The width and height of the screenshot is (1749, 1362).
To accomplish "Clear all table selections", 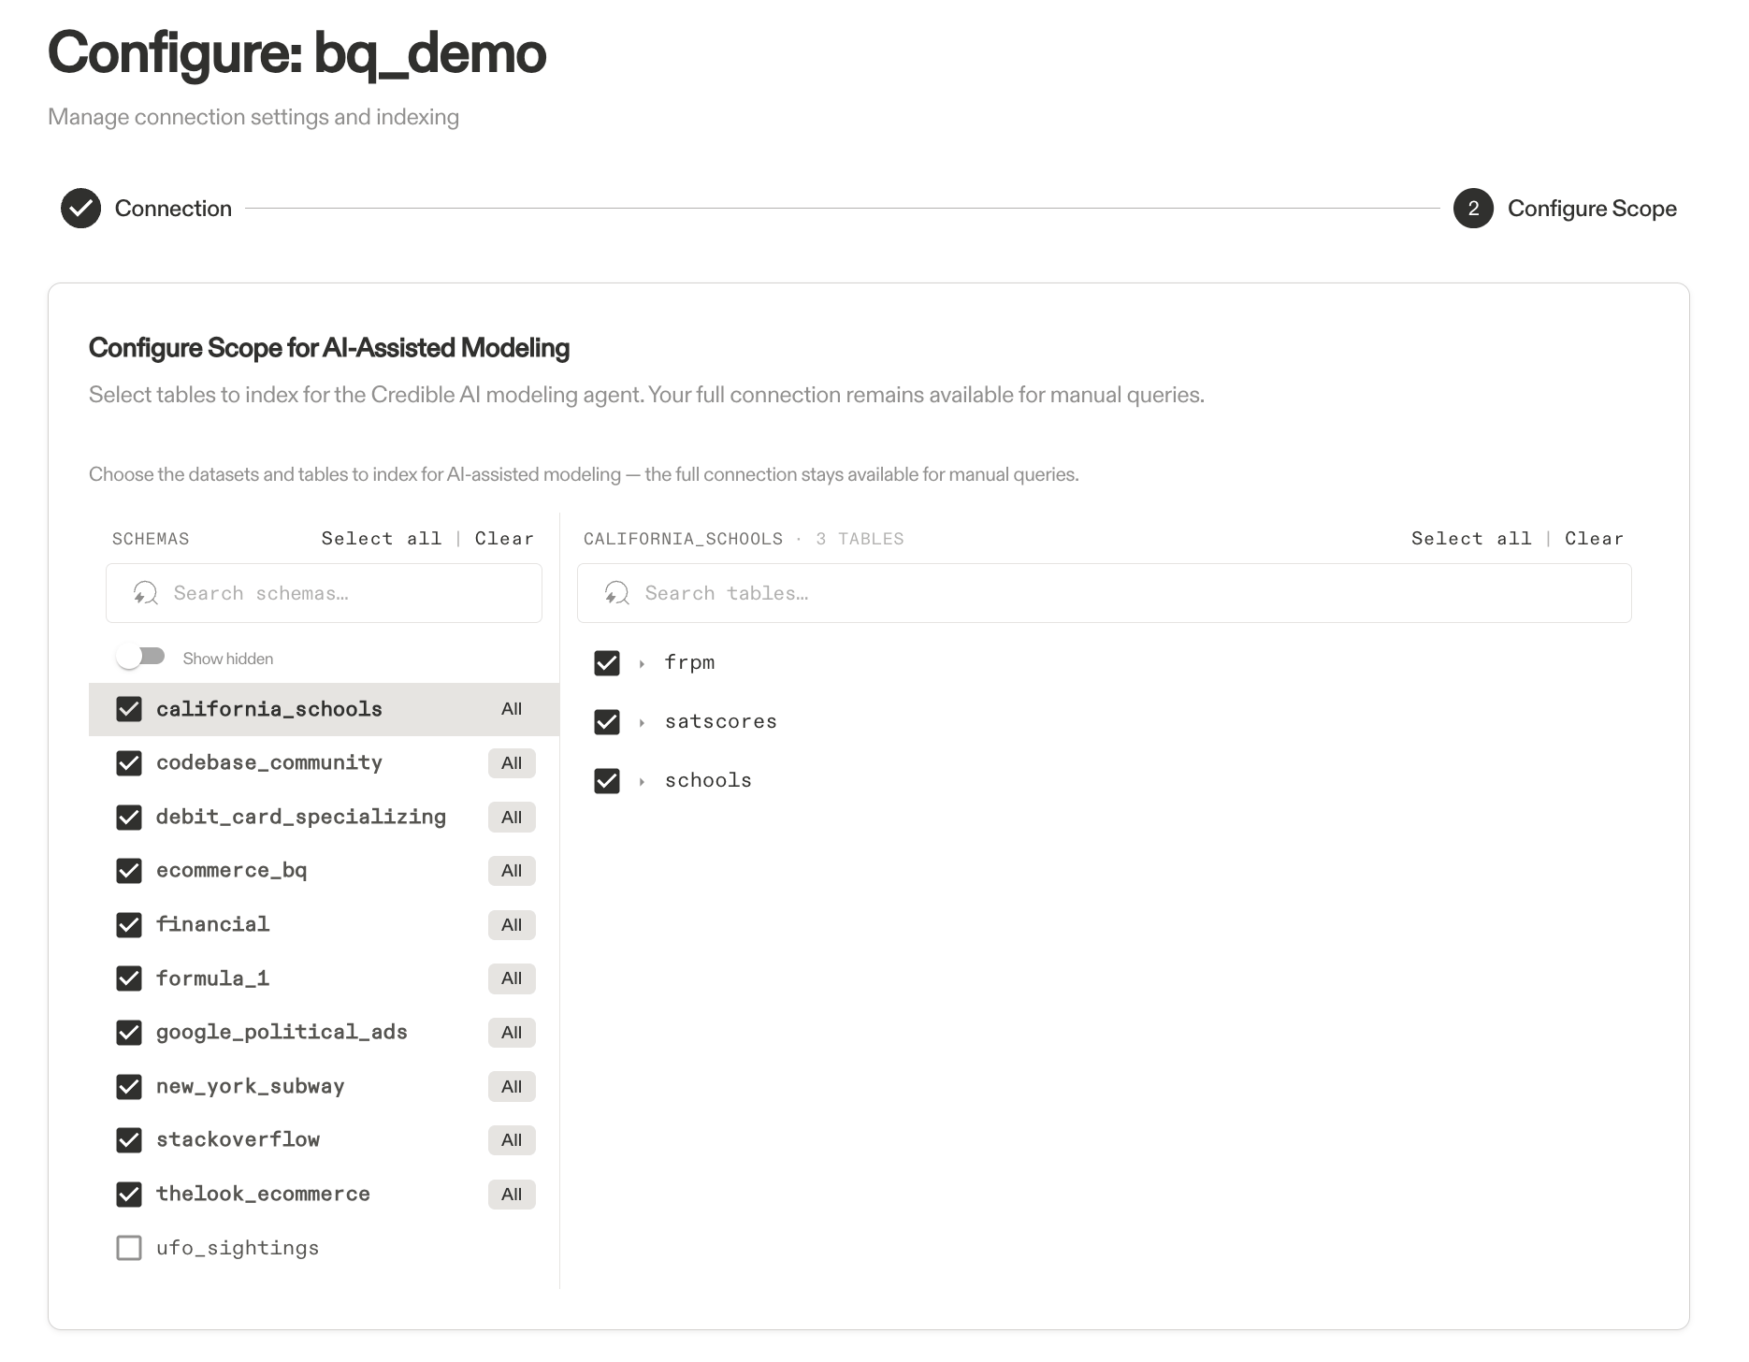I will 1594,539.
